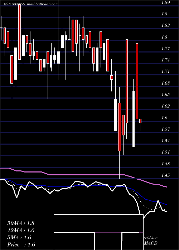Select the 1.54 price axis label
Viewport: 179px width, 250px height.
point(165,141)
